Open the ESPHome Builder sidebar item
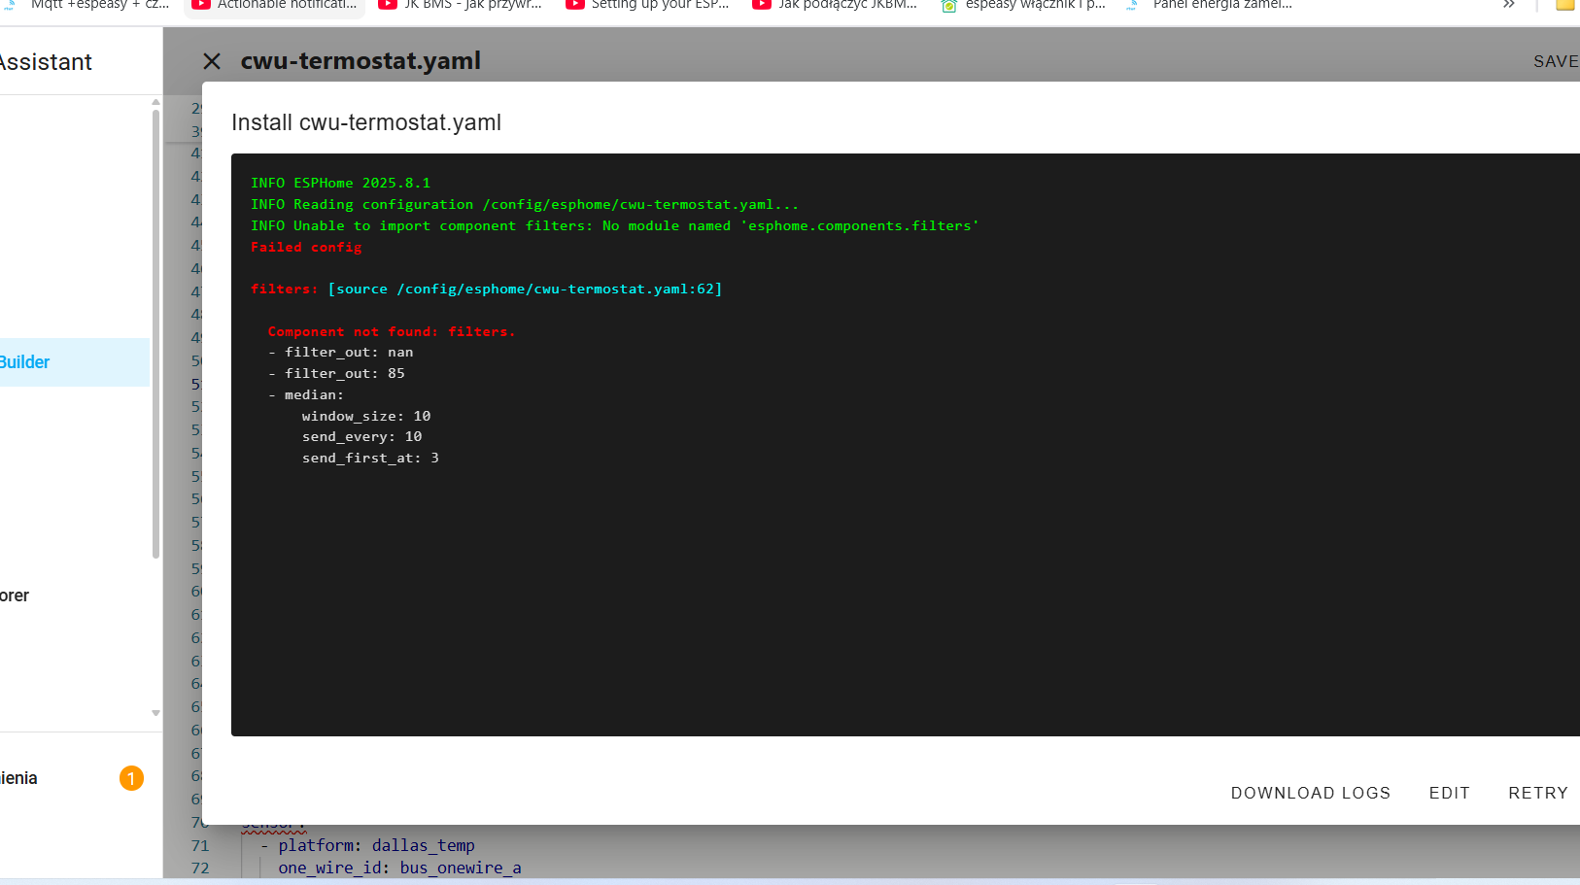 [39, 362]
